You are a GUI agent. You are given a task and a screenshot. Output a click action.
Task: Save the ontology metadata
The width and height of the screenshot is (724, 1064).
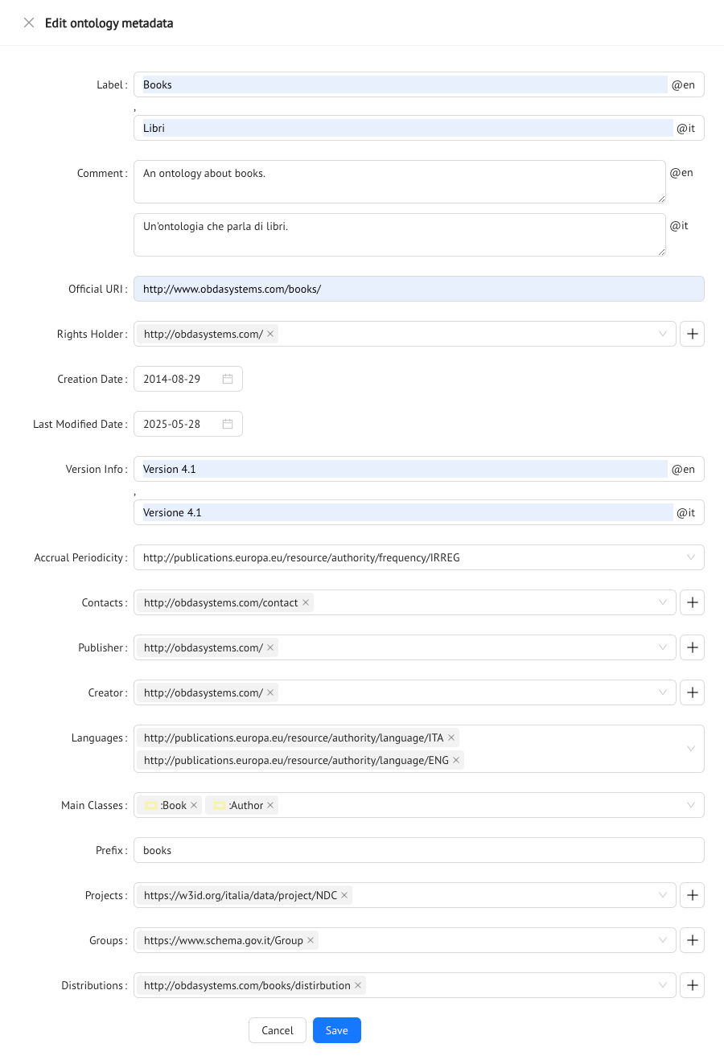tap(336, 1029)
